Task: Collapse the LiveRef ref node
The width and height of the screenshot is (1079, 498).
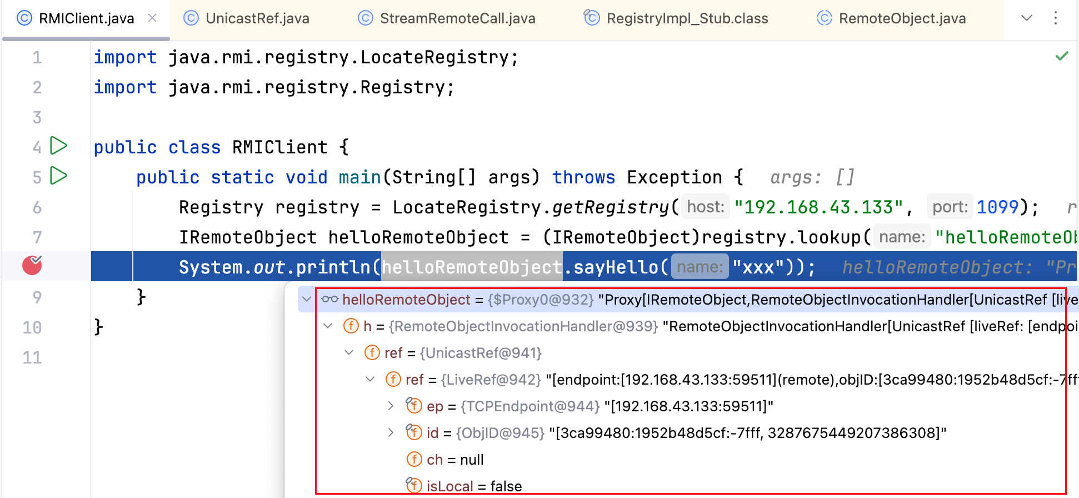Action: coord(371,380)
